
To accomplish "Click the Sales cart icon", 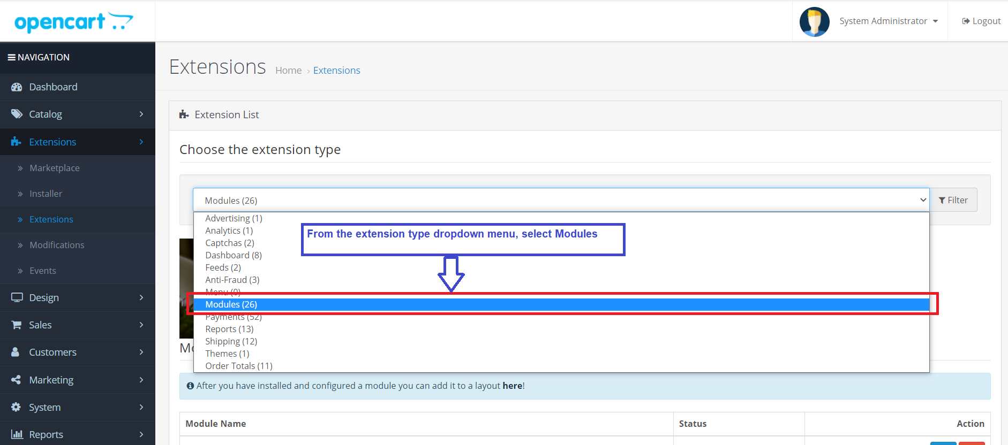I will click(x=17, y=325).
